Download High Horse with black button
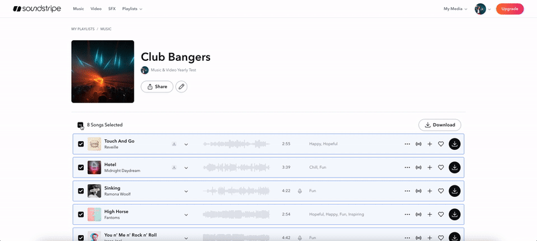This screenshot has height=241, width=537. pos(454,215)
